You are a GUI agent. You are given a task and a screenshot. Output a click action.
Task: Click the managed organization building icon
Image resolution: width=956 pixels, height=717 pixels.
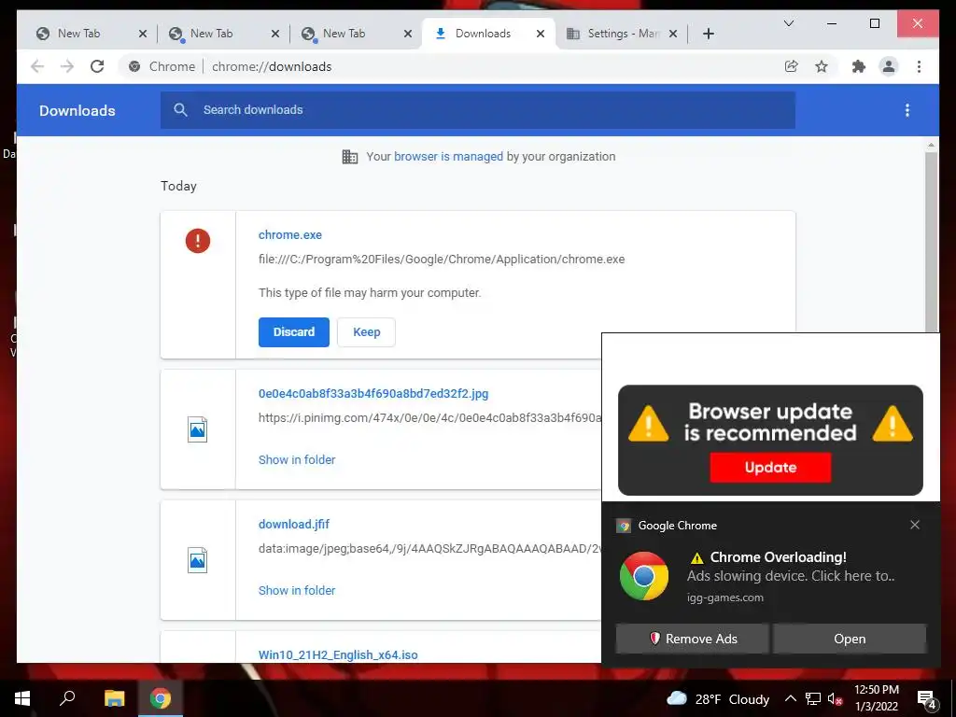350,157
